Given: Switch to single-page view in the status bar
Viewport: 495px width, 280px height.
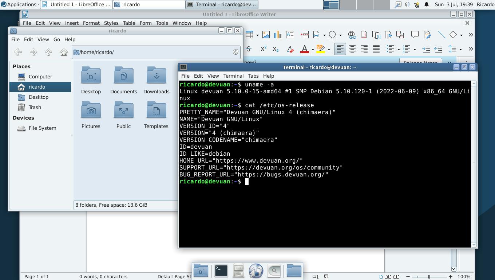Looking at the screenshot, I should tap(381, 277).
